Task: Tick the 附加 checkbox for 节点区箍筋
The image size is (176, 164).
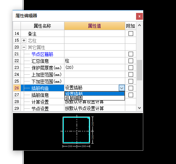Action: (x=131, y=54)
